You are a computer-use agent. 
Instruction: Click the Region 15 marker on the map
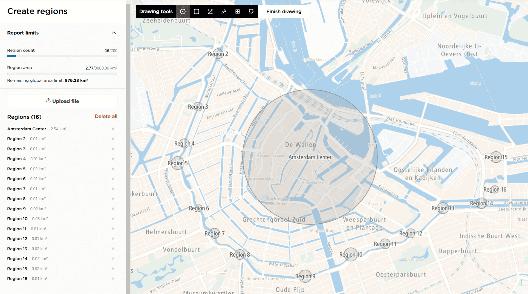pos(496,157)
